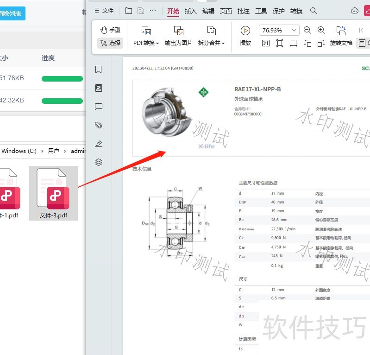Screen dimensions: 370x355
Task: Switch to the 页面 tab
Action: pos(226,11)
